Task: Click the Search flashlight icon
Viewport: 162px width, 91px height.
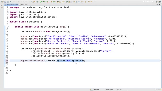Action: [x=63, y=2]
